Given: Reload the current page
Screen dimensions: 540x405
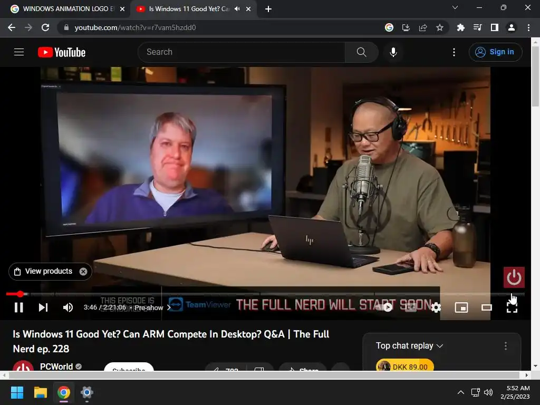Looking at the screenshot, I should point(45,27).
